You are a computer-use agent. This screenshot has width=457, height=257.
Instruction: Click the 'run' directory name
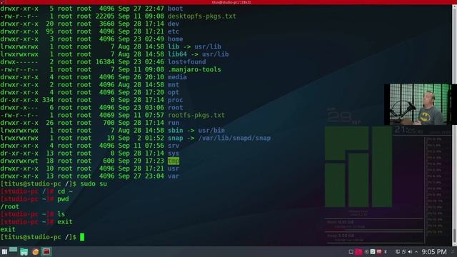click(174, 123)
